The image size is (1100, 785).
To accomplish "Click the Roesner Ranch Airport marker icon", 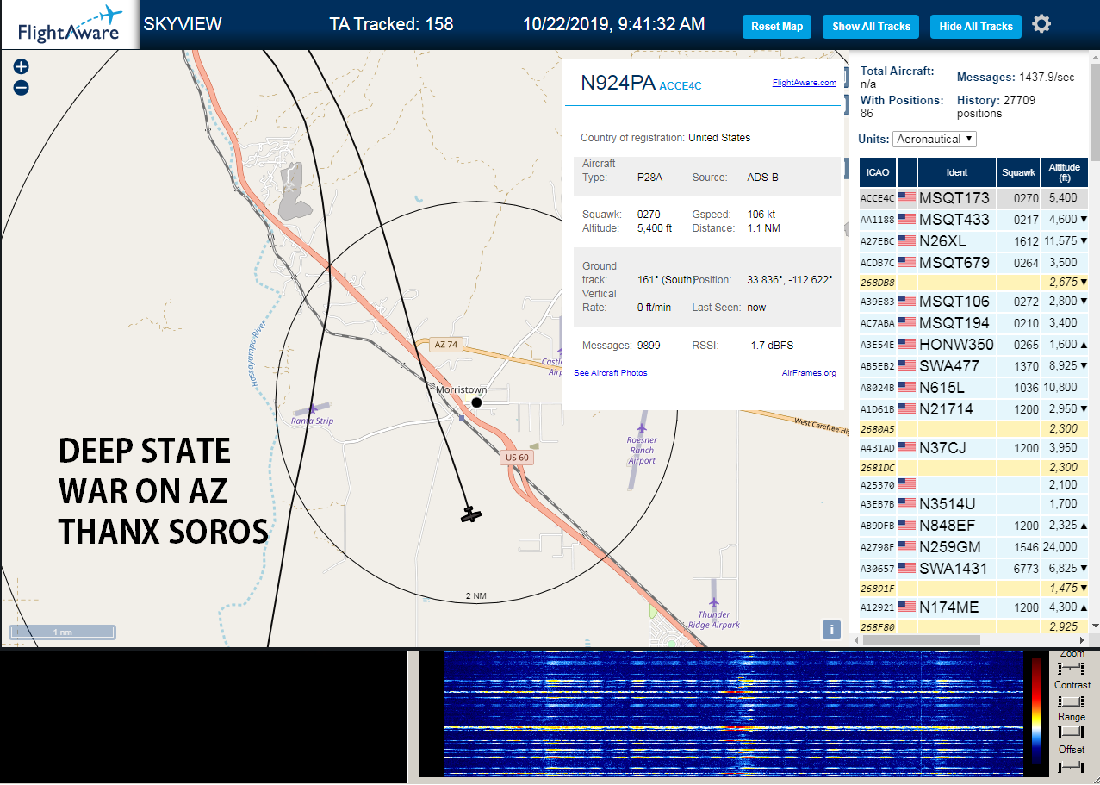I will [641, 428].
